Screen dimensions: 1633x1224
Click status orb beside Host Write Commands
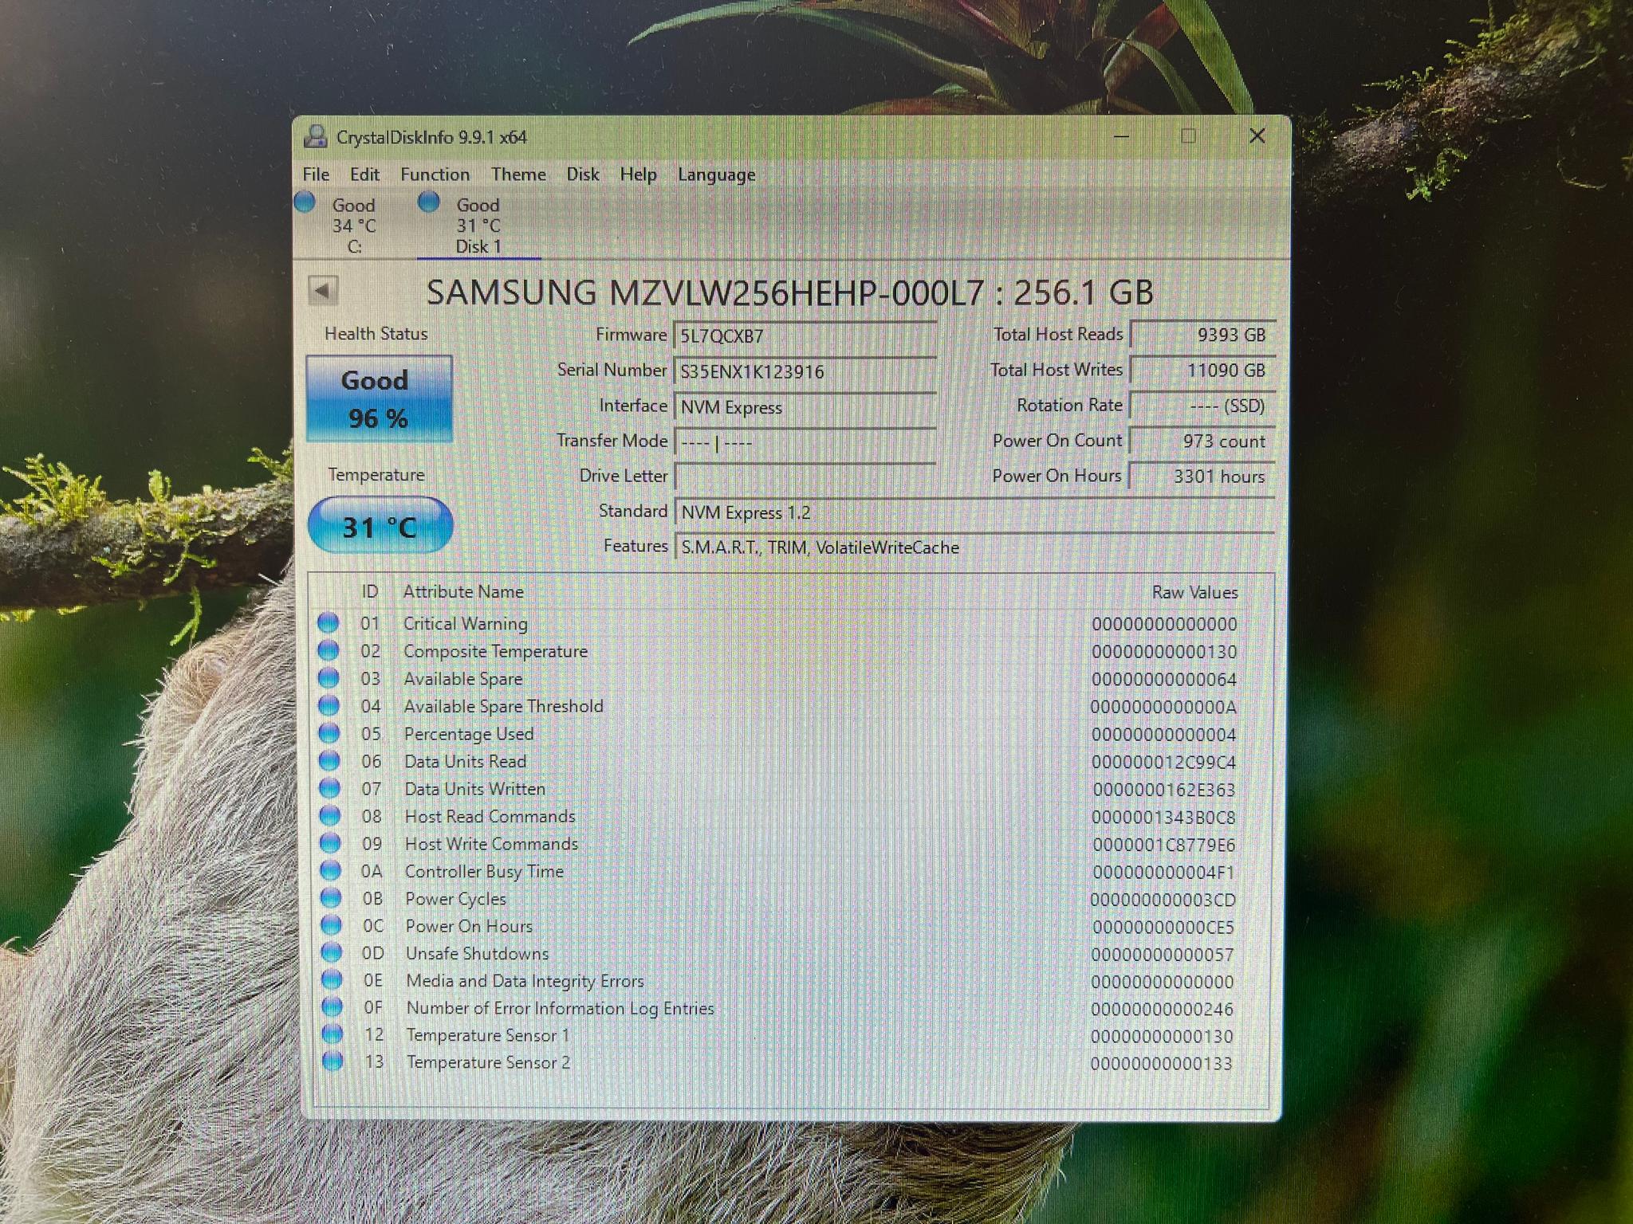point(330,843)
